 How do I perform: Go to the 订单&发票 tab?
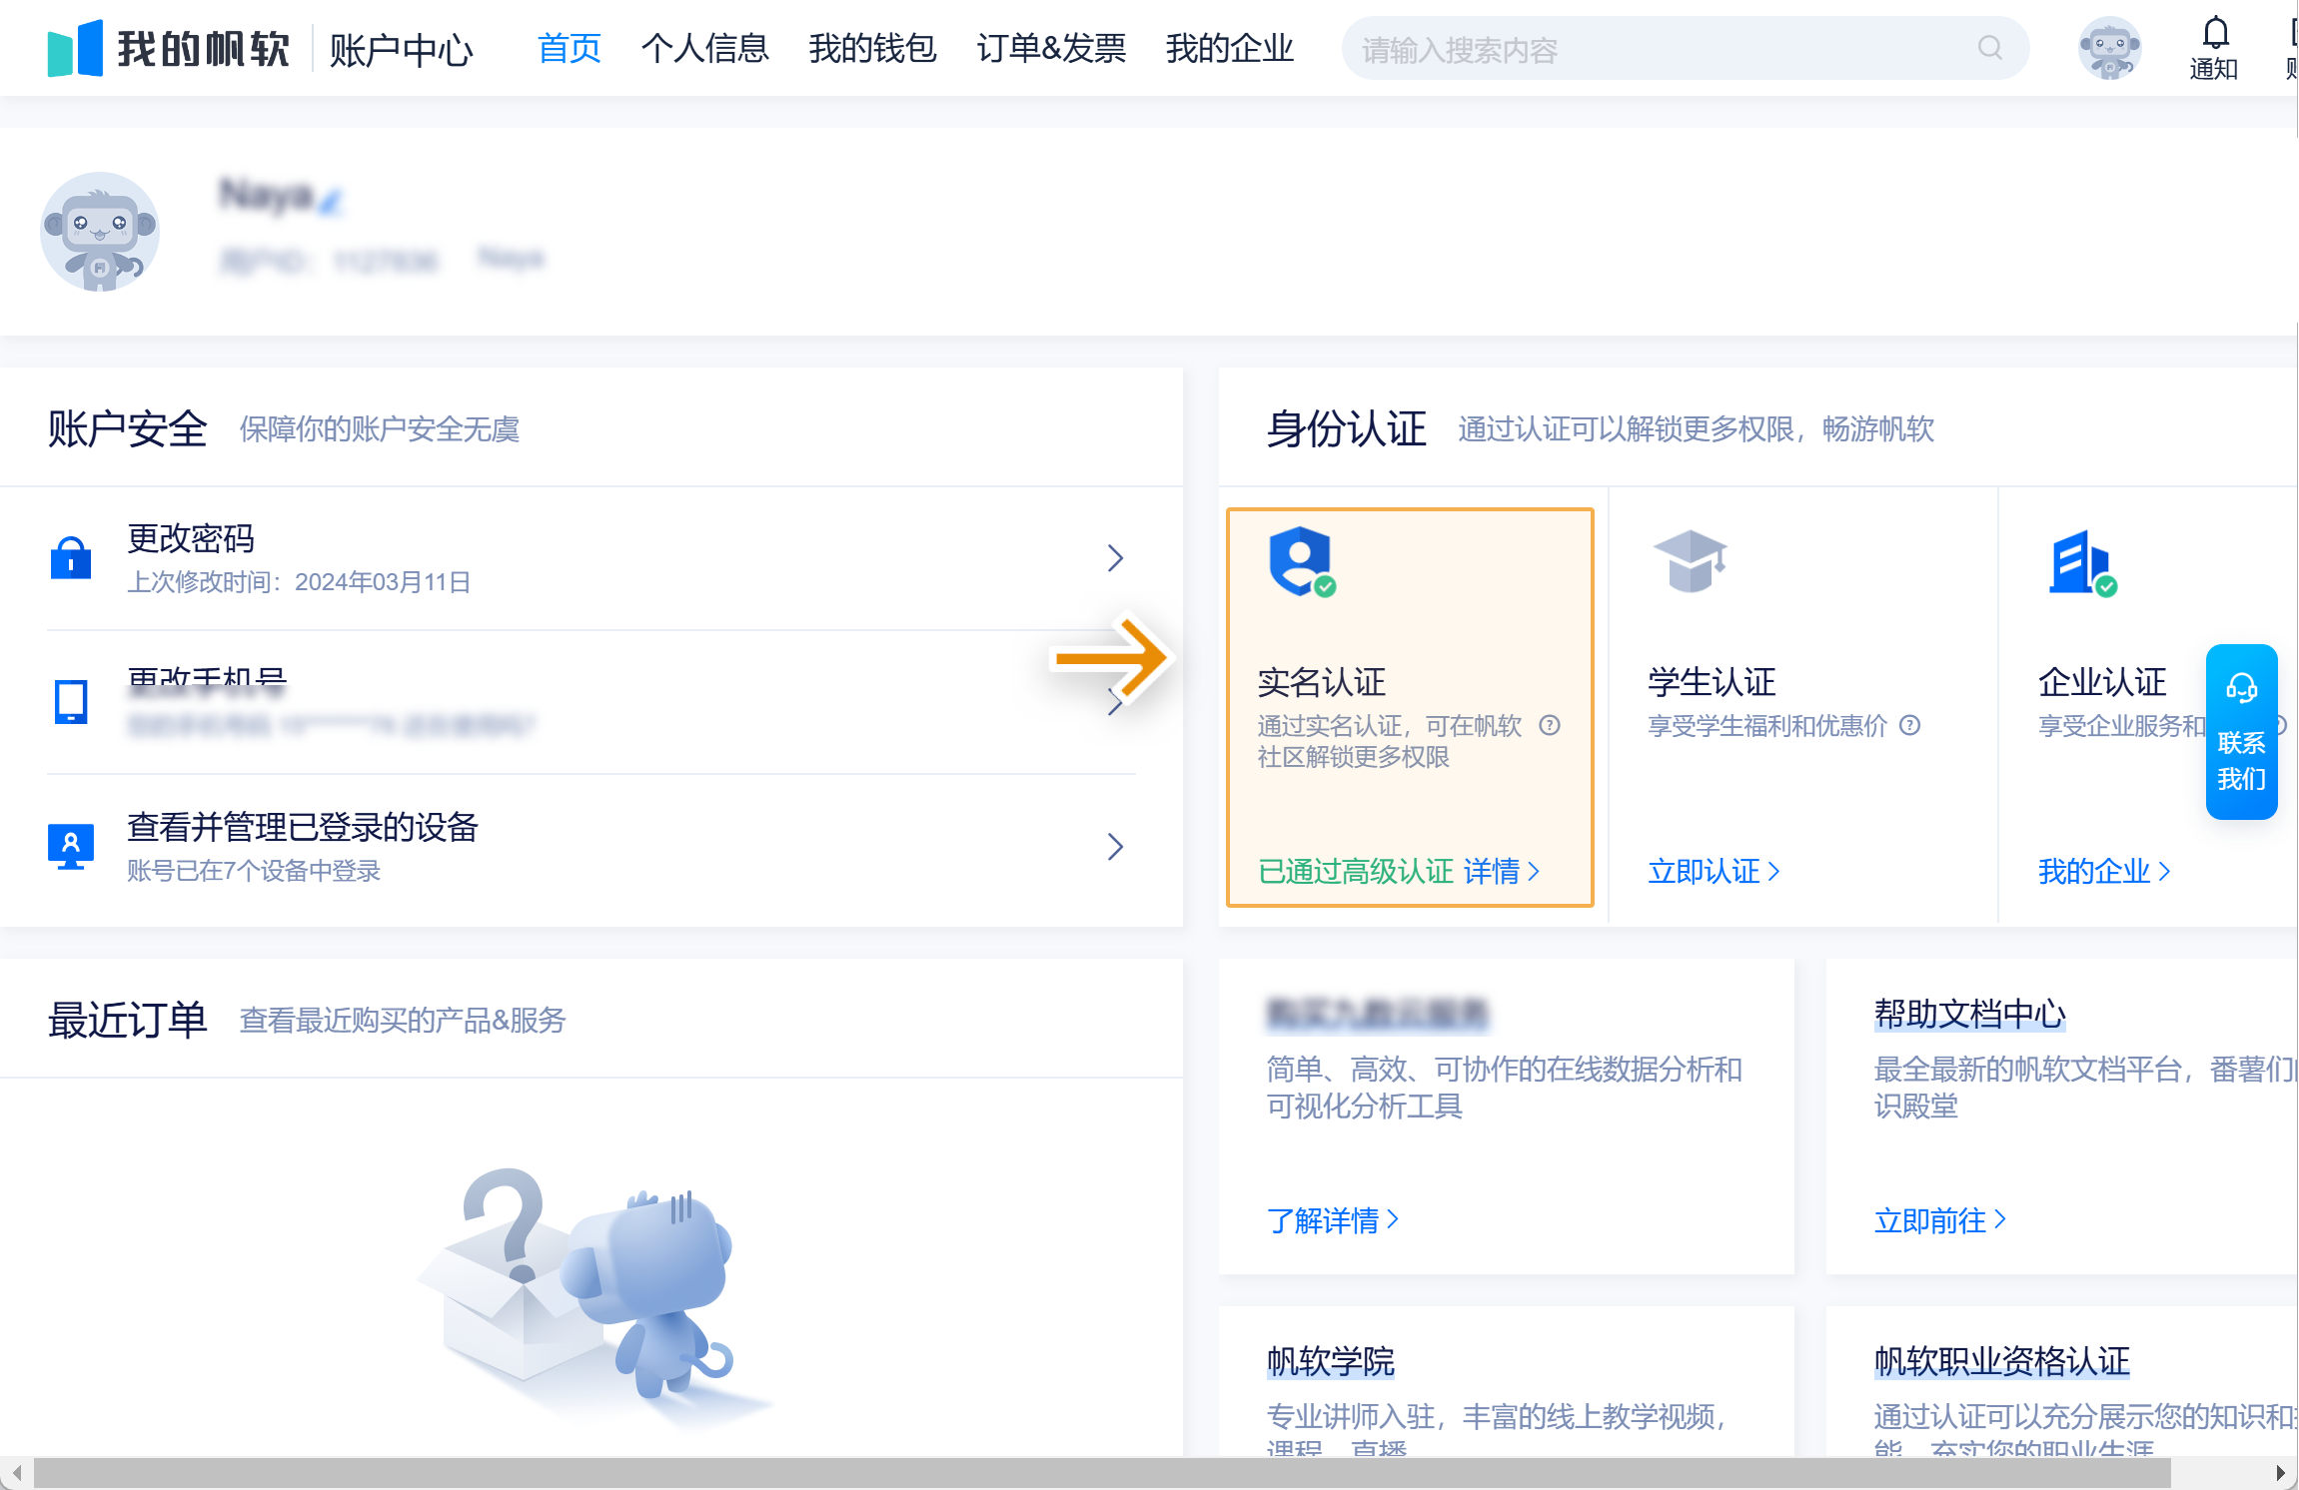click(x=1051, y=48)
